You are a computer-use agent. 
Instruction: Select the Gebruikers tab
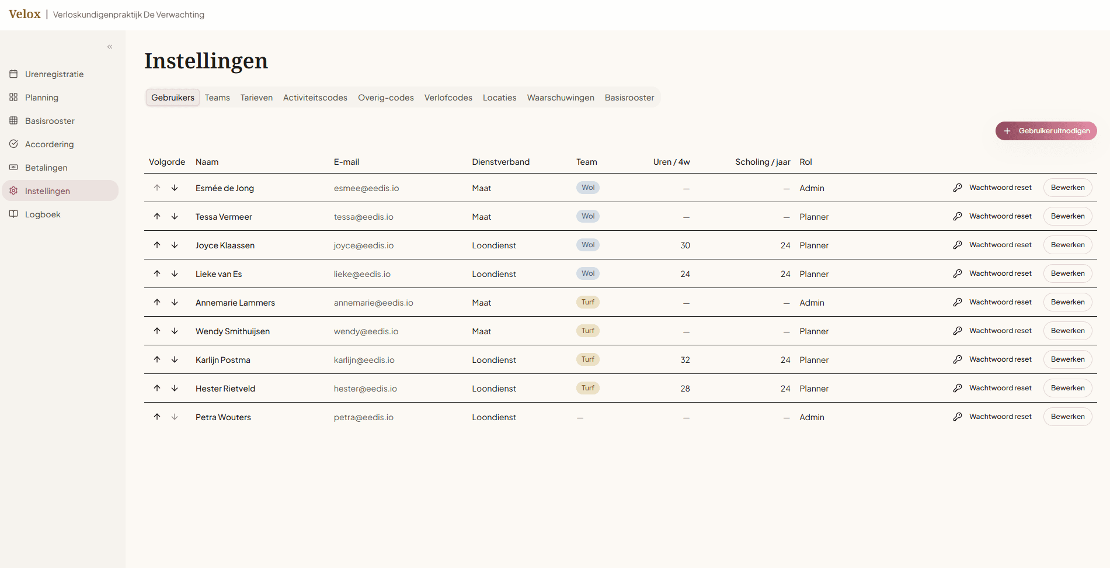pyautogui.click(x=173, y=98)
